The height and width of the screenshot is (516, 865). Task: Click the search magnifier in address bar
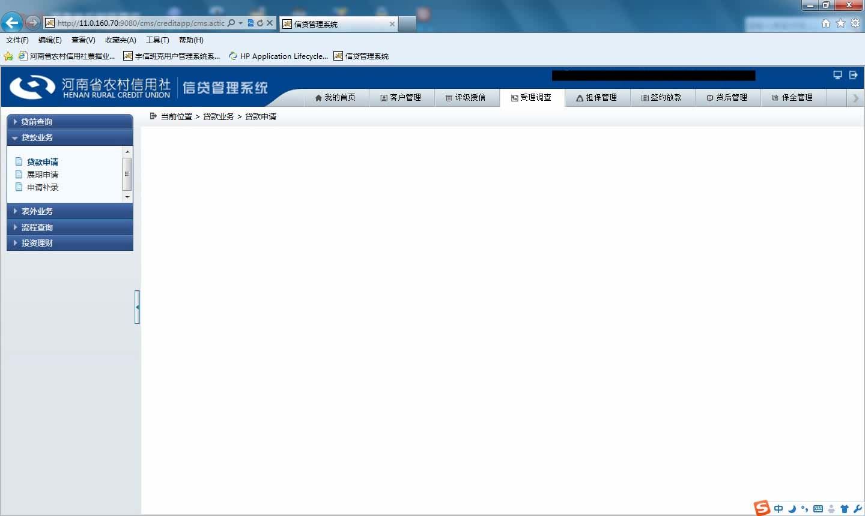coord(231,23)
